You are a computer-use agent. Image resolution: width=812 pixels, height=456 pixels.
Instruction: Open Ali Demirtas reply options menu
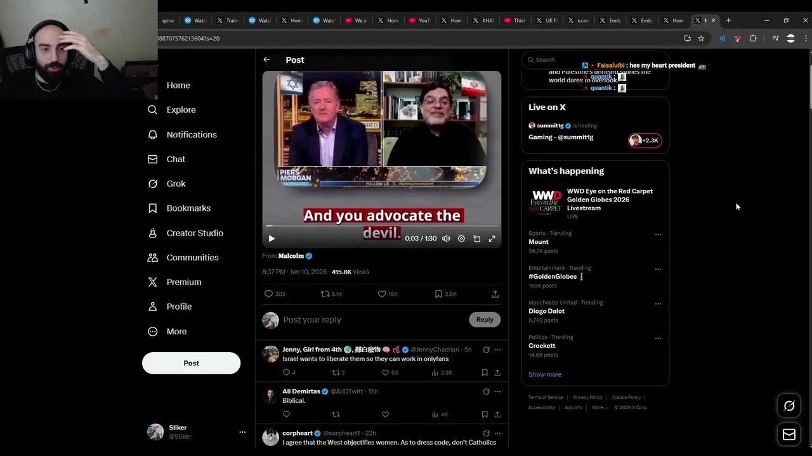click(x=497, y=391)
